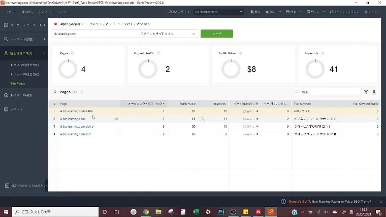386x217 pixels.
Task: Select Top Pages in the left sidebar
Action: click(x=18, y=83)
